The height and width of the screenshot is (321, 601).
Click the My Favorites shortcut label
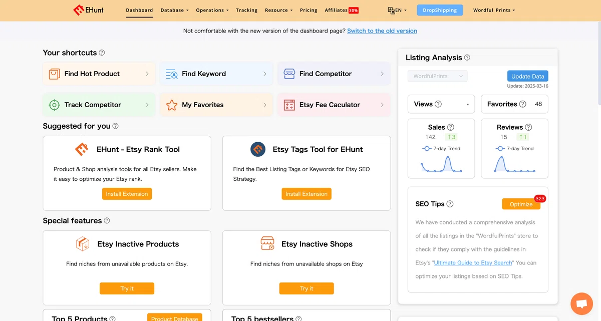coord(203,105)
